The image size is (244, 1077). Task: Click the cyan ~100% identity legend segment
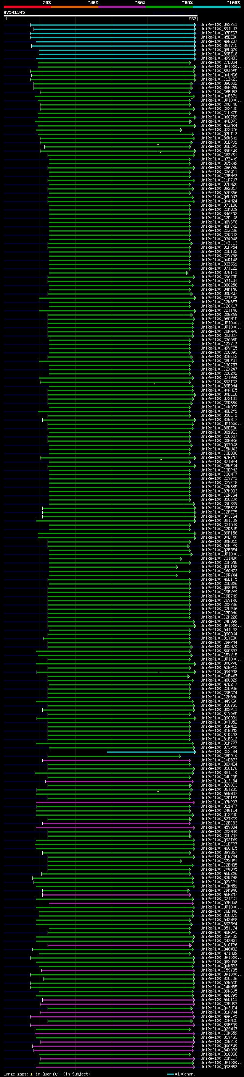click(x=217, y=7)
